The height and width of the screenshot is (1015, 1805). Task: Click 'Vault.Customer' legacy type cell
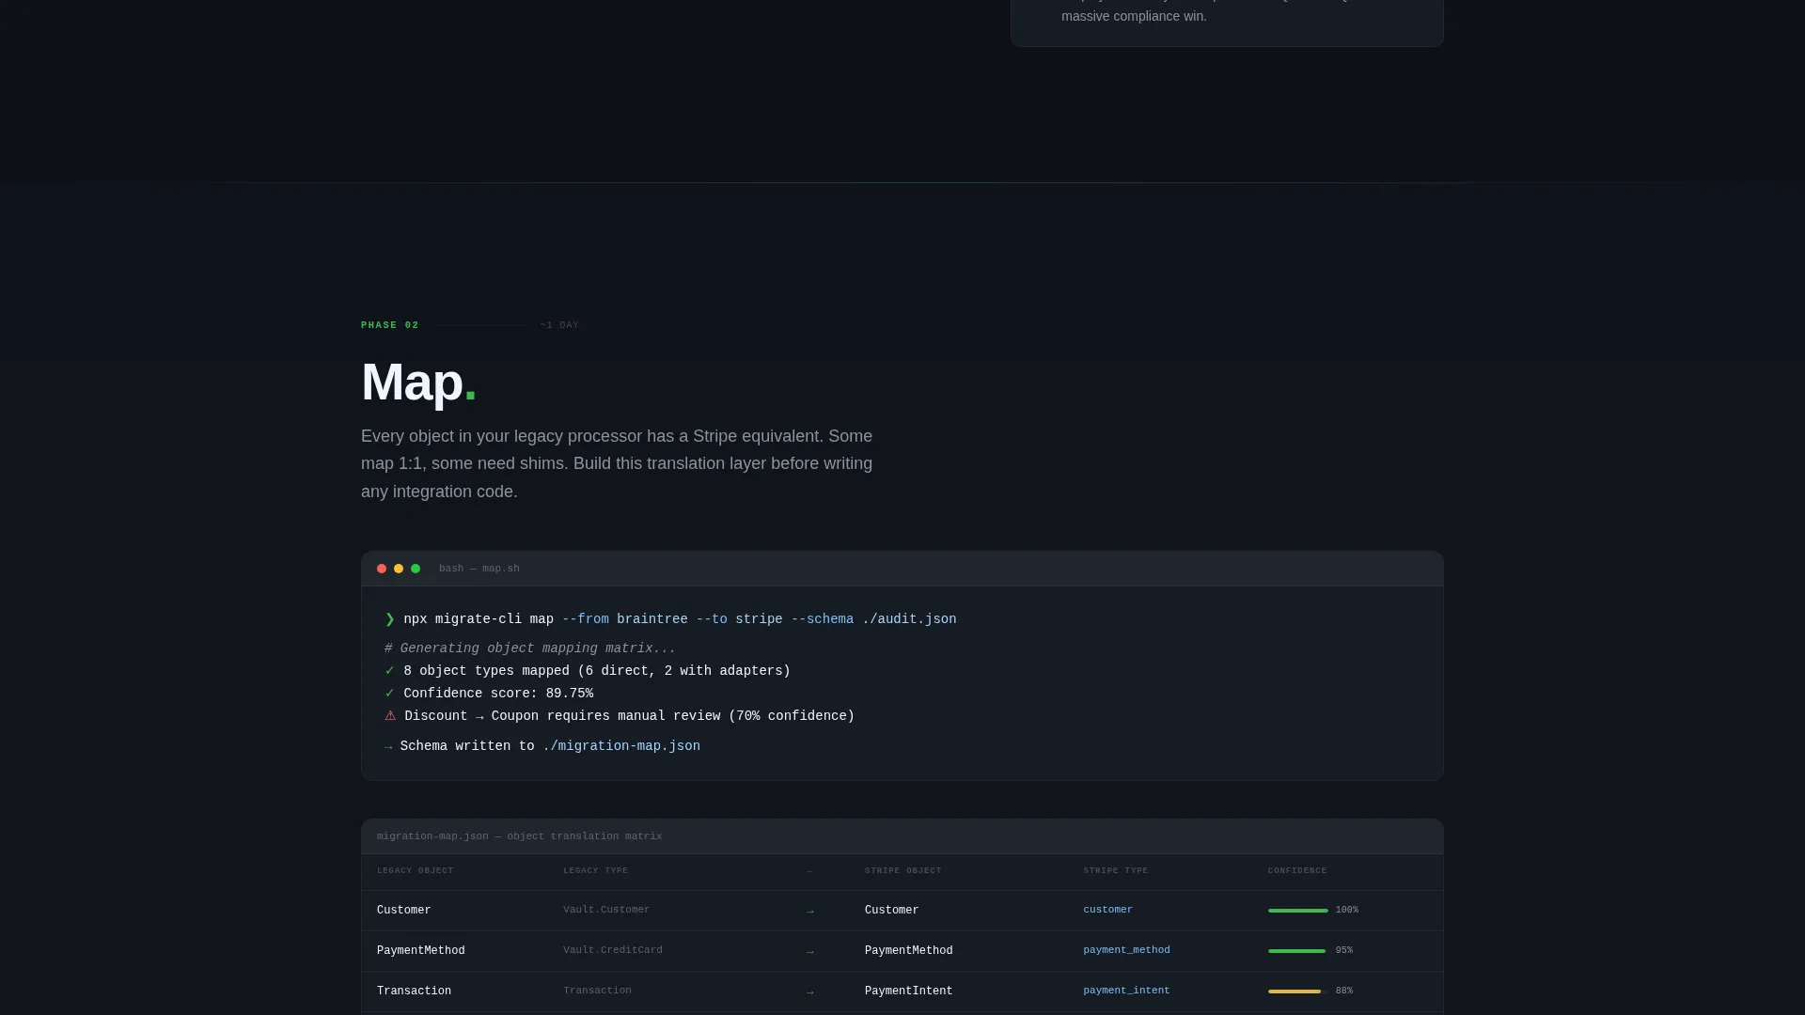606,910
